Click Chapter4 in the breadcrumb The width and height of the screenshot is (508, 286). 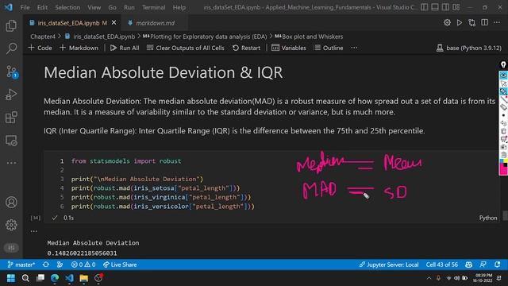43,37
